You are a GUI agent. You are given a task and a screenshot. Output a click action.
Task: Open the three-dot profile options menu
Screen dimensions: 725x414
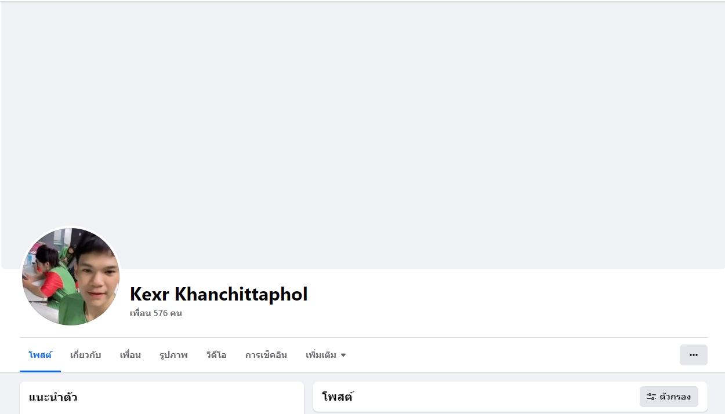point(693,355)
